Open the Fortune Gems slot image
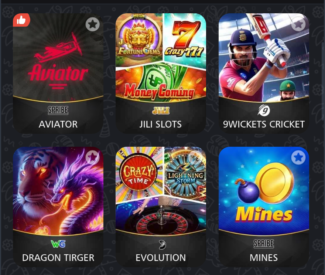The image size is (325, 275). (139, 38)
